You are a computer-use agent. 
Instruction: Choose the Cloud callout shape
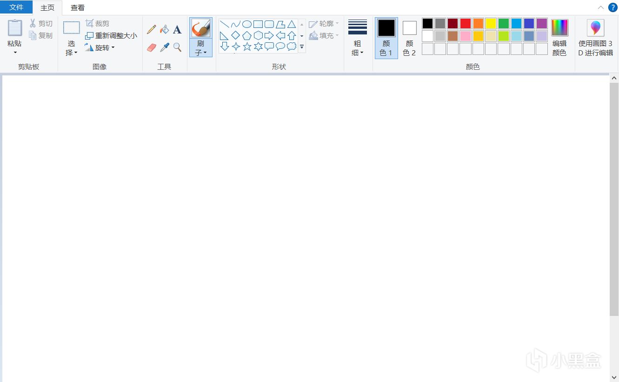[x=292, y=47]
